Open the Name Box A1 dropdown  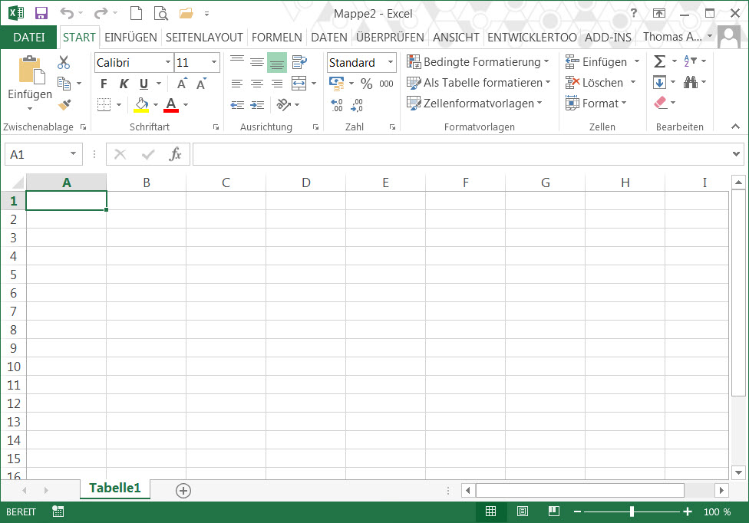pyautogui.click(x=73, y=153)
